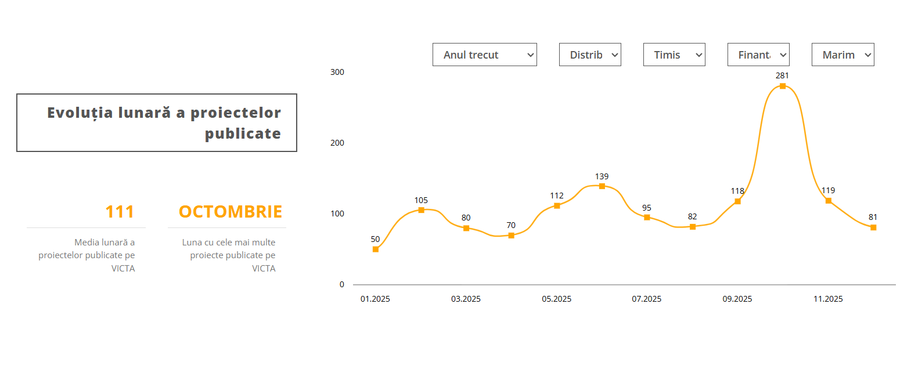The width and height of the screenshot is (911, 369).
Task: Click the 111 monthly average figure
Action: coord(120,212)
